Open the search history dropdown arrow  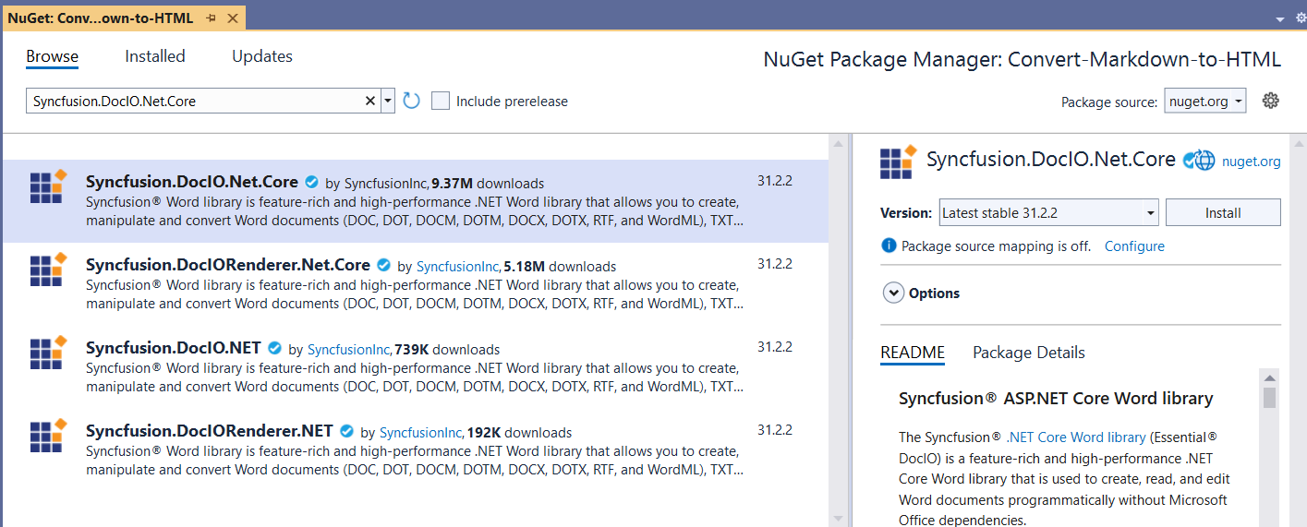click(388, 101)
